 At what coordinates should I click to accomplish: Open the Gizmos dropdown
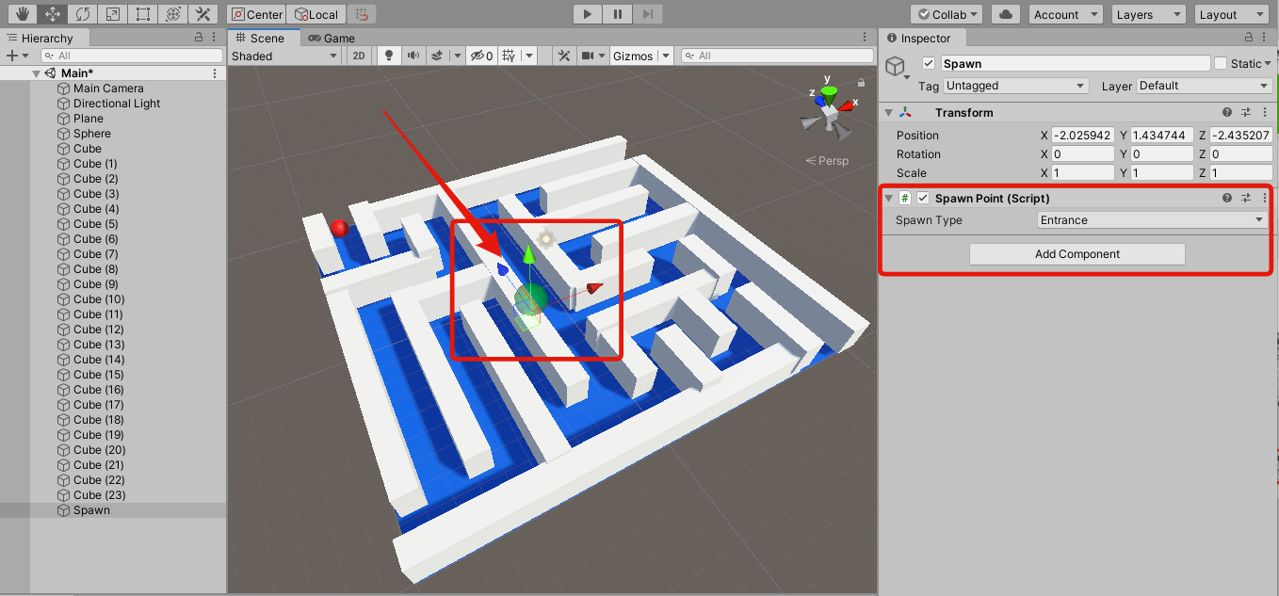click(640, 56)
